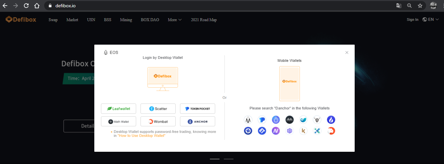Select the orange-red animal wallet icon
Image resolution: width=444 pixels, height=164 pixels.
tap(331, 131)
